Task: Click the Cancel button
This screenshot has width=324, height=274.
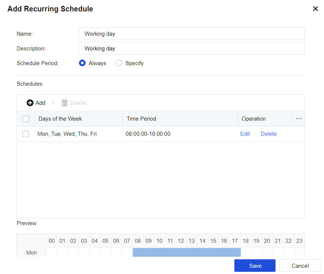Action: (x=300, y=266)
